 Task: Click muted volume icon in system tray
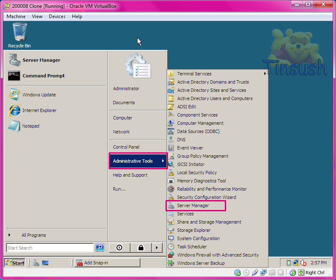(x=303, y=263)
